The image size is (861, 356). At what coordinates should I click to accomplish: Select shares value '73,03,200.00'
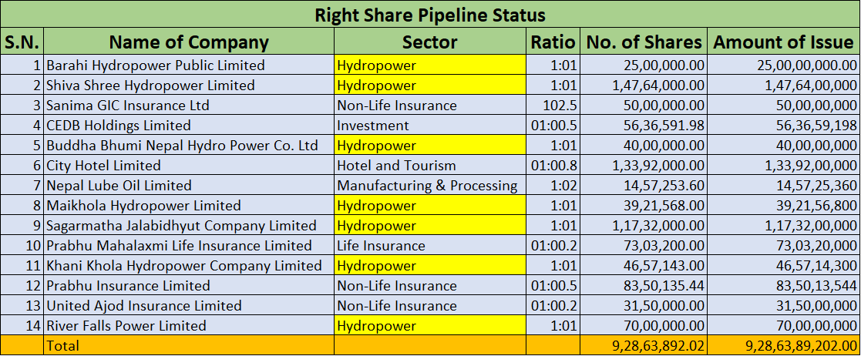pos(644,245)
